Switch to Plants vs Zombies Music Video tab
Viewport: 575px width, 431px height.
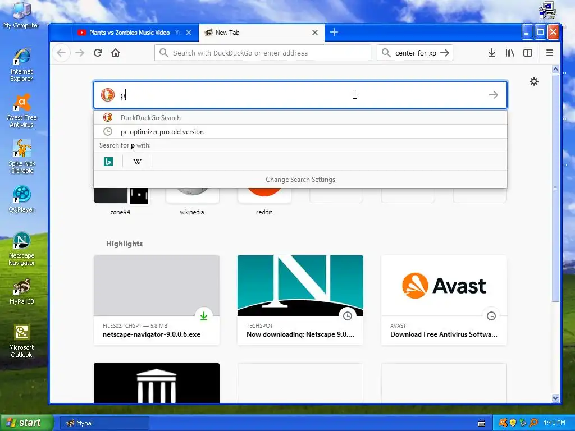tap(135, 33)
